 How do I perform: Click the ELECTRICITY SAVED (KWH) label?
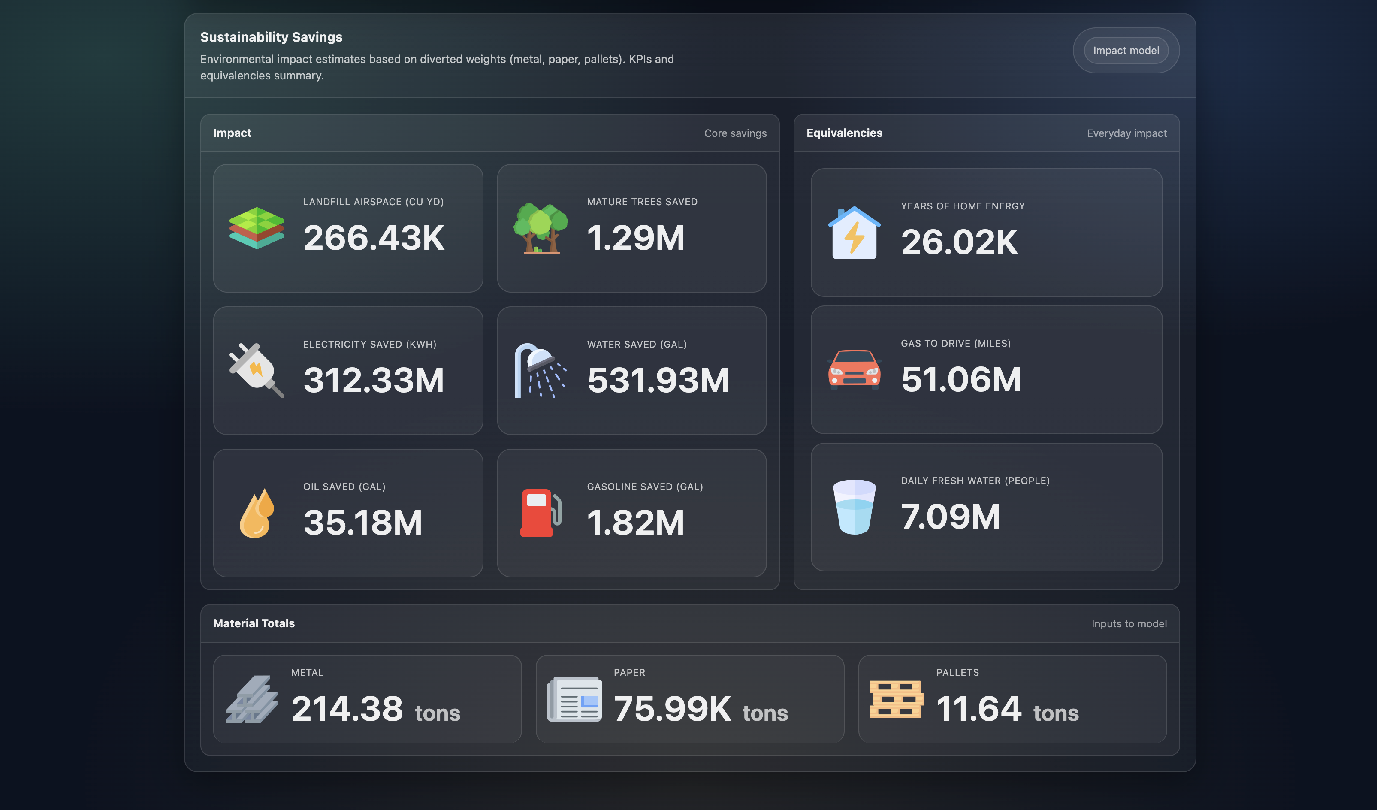370,345
